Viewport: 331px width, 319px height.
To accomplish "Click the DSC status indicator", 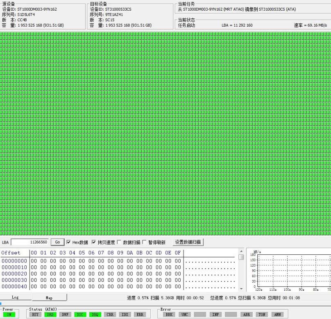I will (80, 314).
